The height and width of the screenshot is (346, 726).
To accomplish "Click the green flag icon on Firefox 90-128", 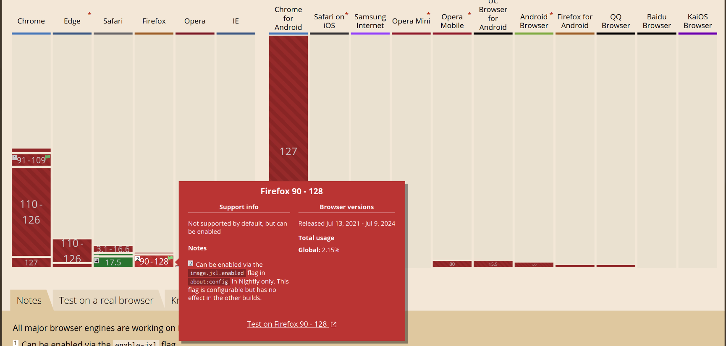I will click(x=170, y=258).
